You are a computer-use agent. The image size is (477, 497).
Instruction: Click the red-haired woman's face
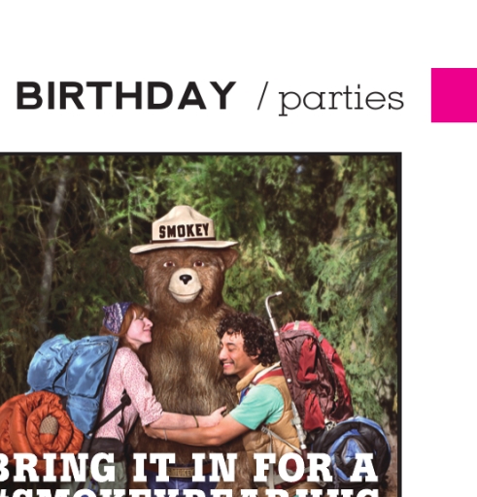[141, 327]
